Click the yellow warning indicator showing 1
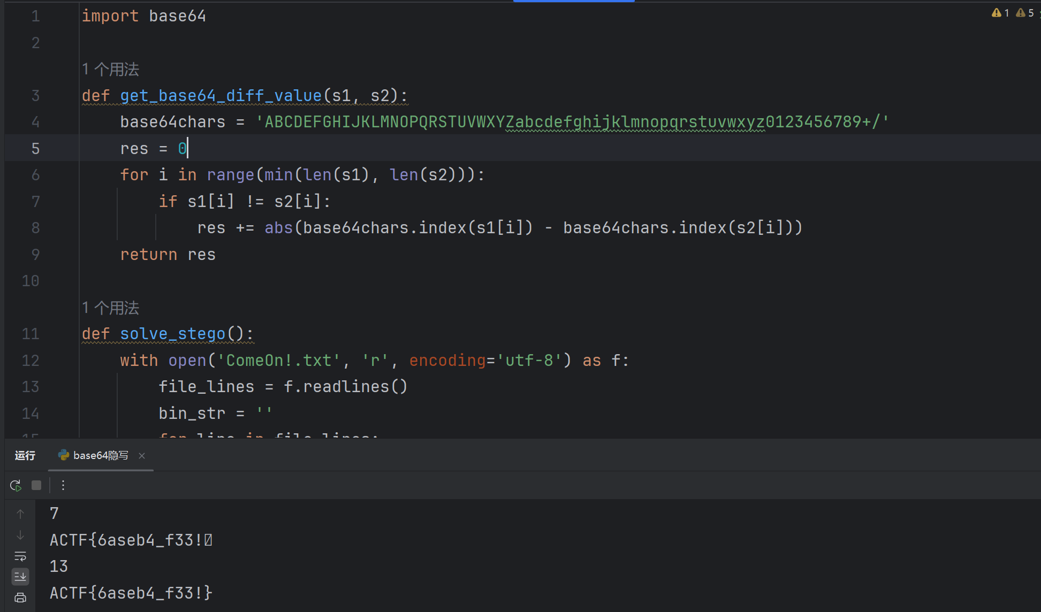Viewport: 1041px width, 612px height. (x=1000, y=13)
